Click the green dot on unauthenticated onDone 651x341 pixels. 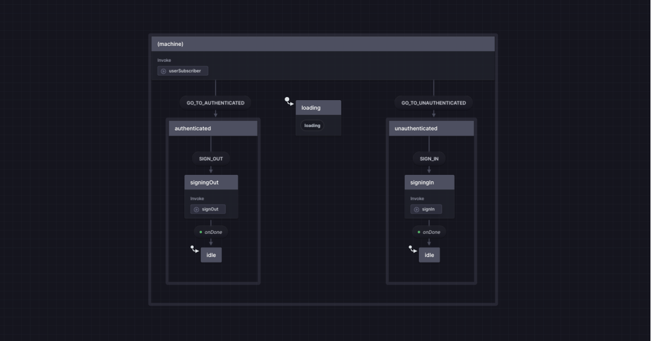[419, 232]
